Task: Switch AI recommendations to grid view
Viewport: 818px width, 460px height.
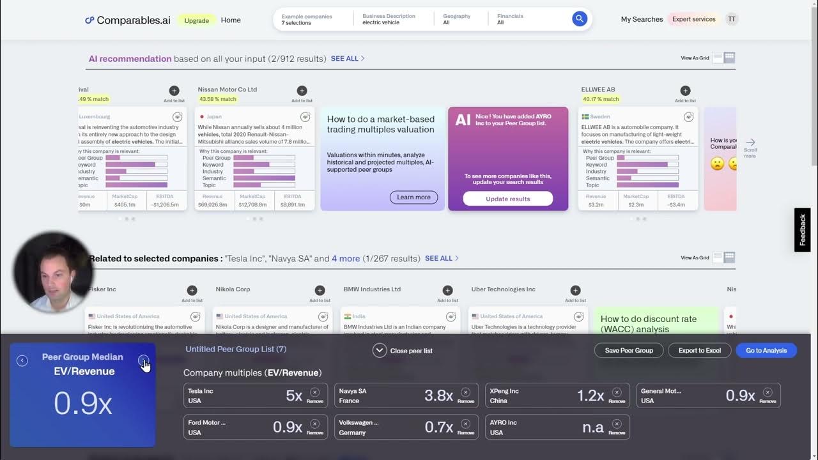Action: pos(729,57)
